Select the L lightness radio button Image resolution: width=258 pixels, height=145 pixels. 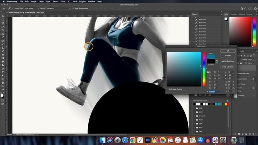tap(223, 72)
